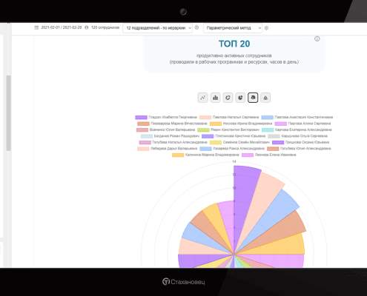The width and height of the screenshot is (367, 296).
Task: Select the pie chart icon
Action: tap(240, 98)
